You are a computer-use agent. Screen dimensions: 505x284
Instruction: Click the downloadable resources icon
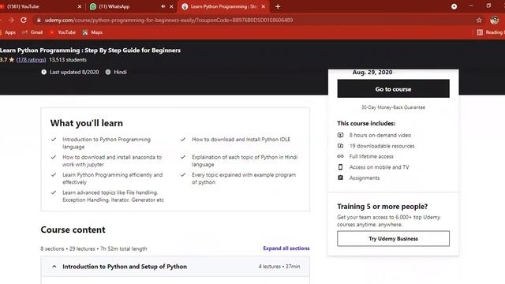(x=340, y=146)
